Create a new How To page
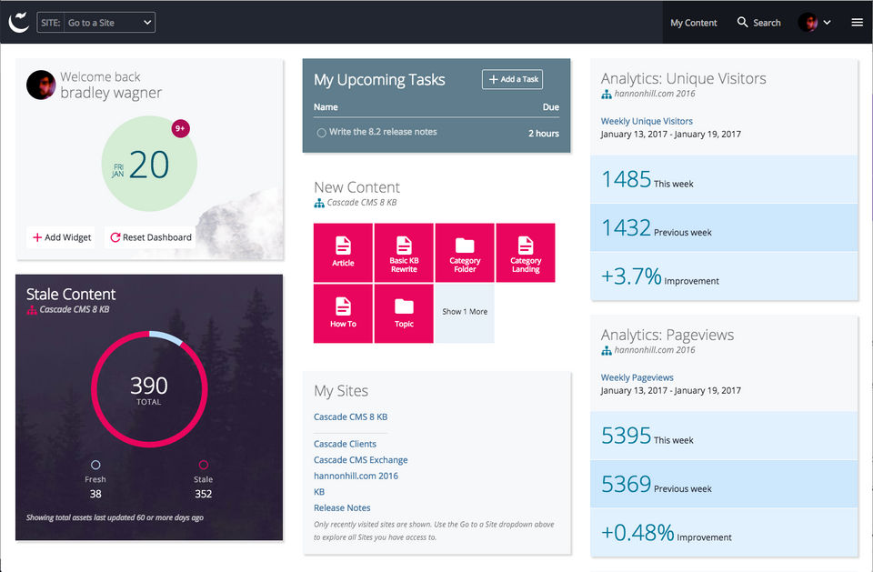This screenshot has width=873, height=572. 343,314
